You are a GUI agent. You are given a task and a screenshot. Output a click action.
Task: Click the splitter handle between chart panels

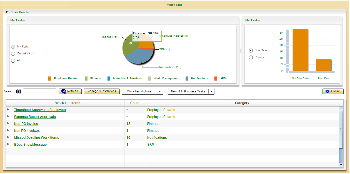pyautogui.click(x=241, y=51)
